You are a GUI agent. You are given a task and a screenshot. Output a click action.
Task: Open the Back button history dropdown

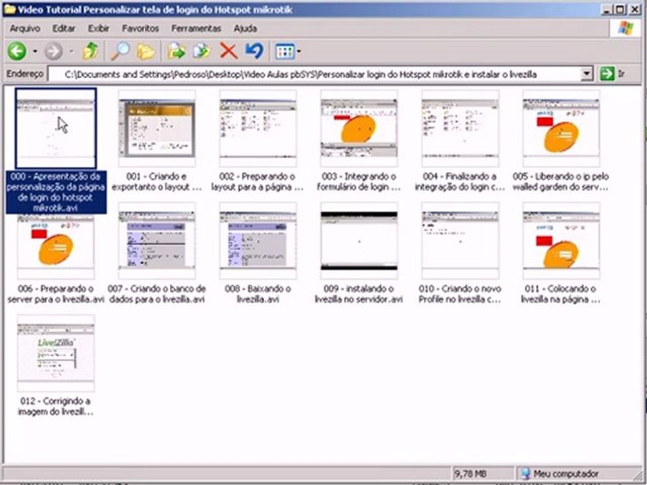[x=34, y=52]
